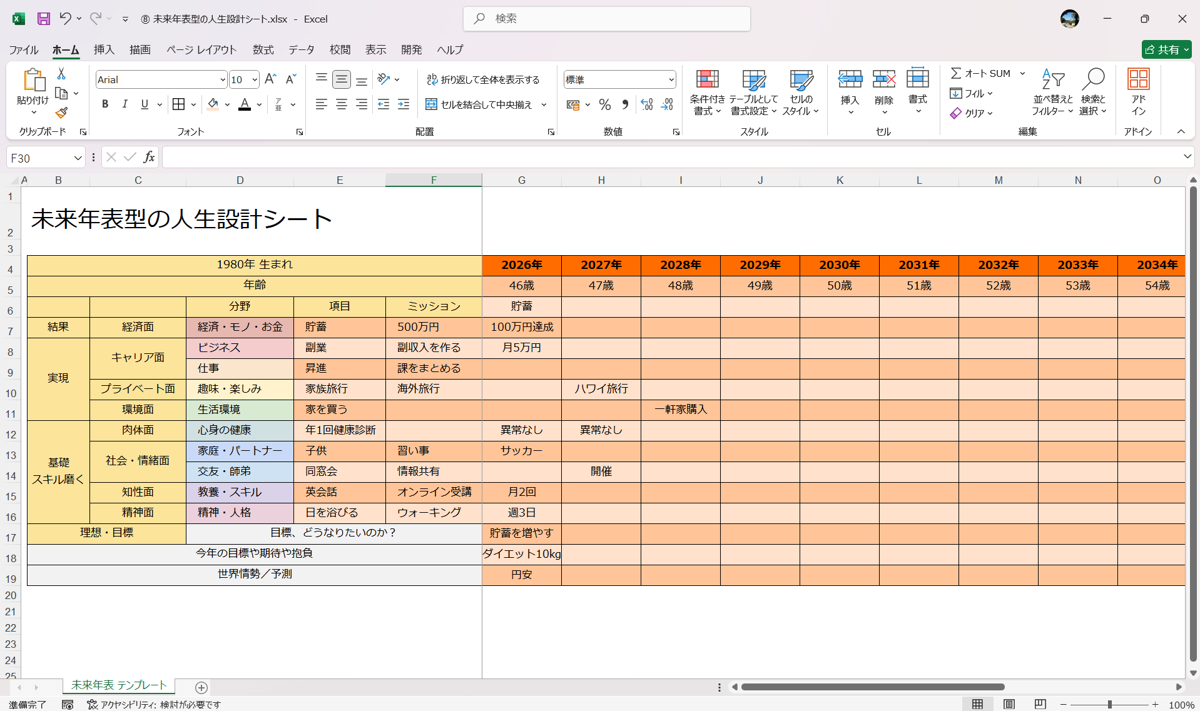Click the Increase Decimal icon
The height and width of the screenshot is (711, 1200).
pos(647,104)
